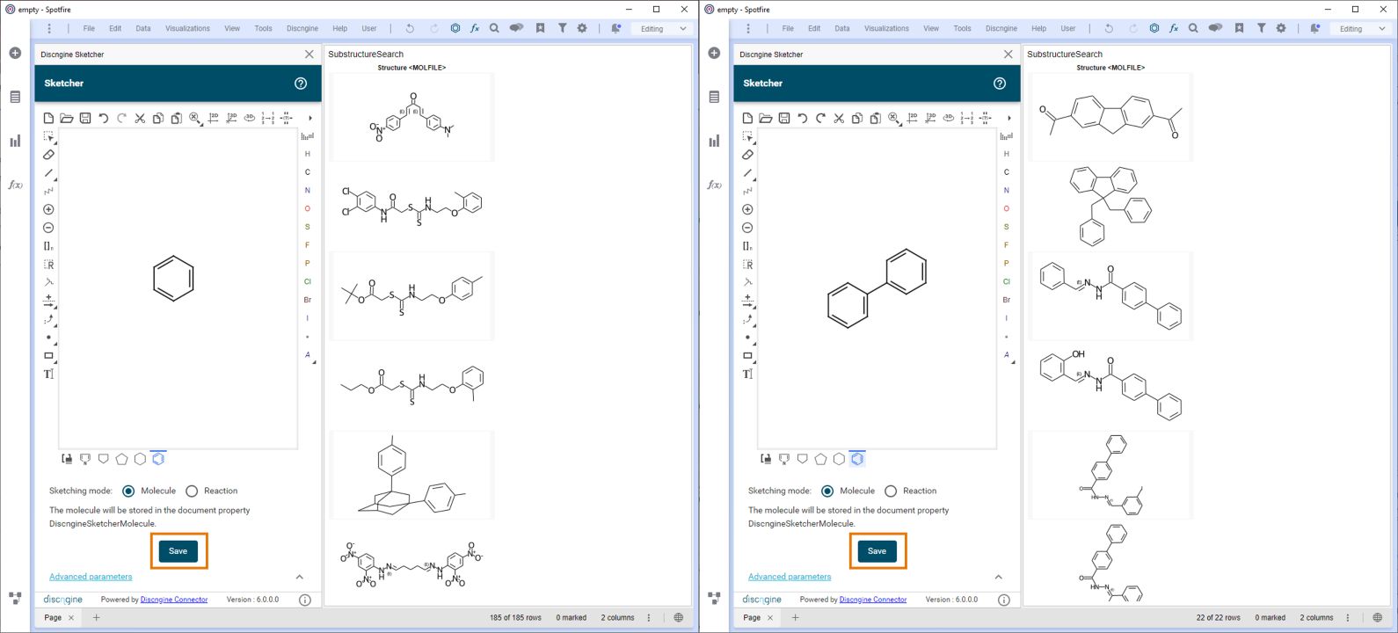Open the Visualizations menu in left window
Image resolution: width=1398 pixels, height=633 pixels.
(x=188, y=28)
